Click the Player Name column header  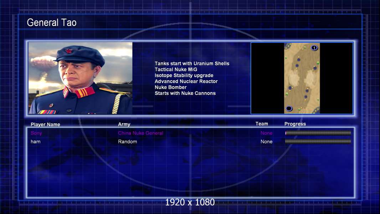click(45, 124)
